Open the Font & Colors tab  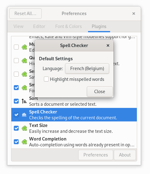(x=68, y=26)
